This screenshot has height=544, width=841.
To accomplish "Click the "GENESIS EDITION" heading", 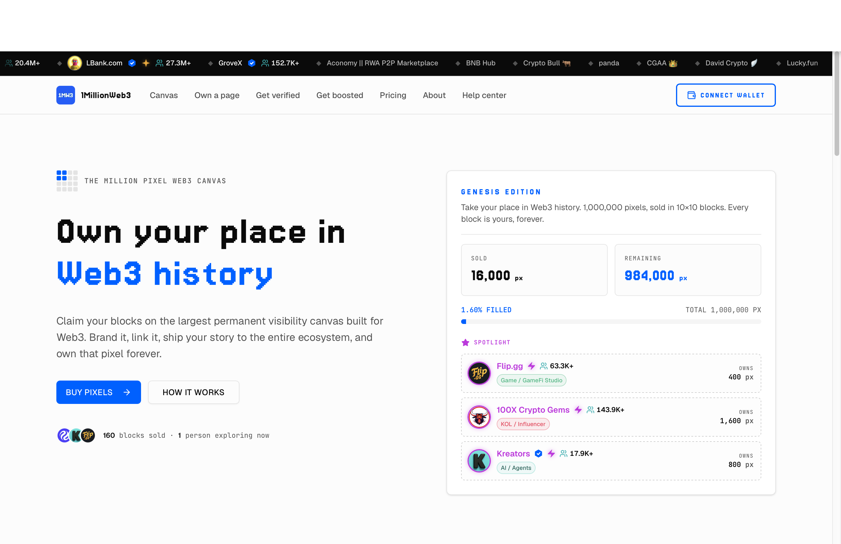I will pos(501,192).
